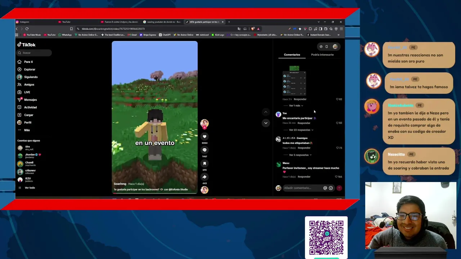The image size is (461, 259).
Task: Open the ChatGPT bookmark
Action: [165, 35]
